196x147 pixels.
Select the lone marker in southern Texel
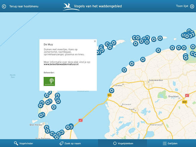54,107
